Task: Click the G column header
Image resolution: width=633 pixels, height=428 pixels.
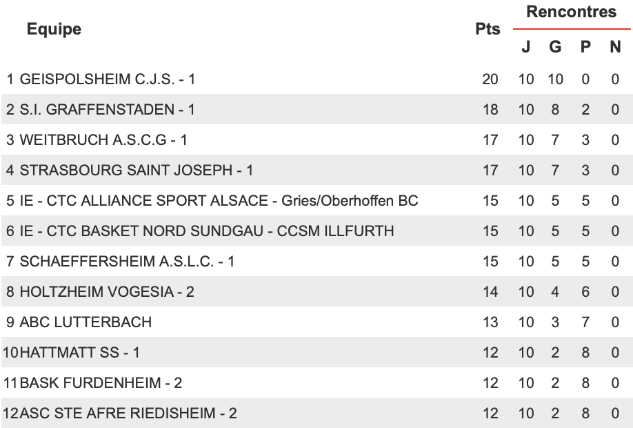Action: 555,47
